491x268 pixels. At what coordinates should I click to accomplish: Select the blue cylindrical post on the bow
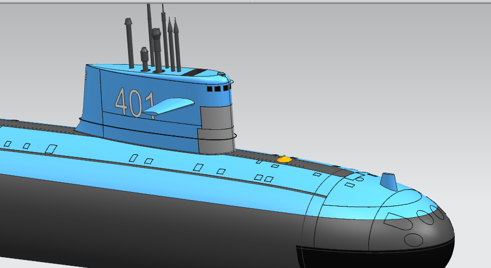coord(388,181)
